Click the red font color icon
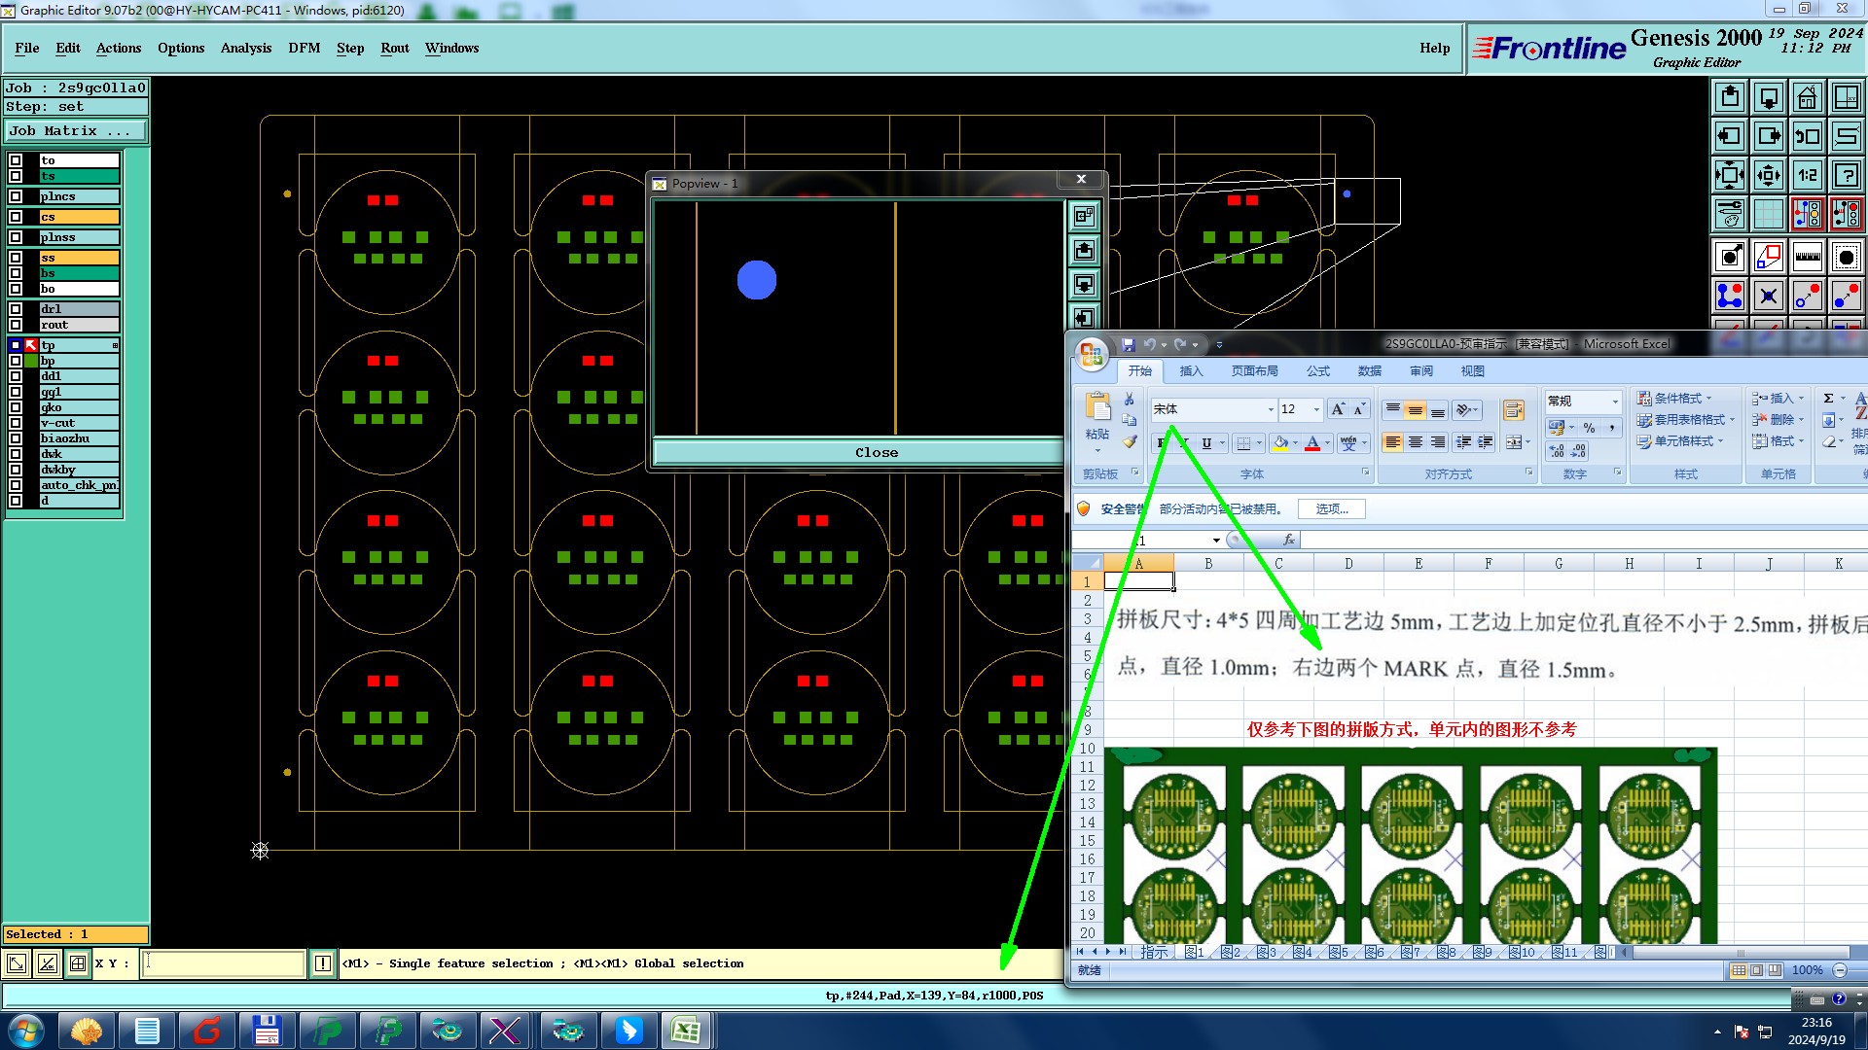1868x1050 pixels. [x=1311, y=443]
